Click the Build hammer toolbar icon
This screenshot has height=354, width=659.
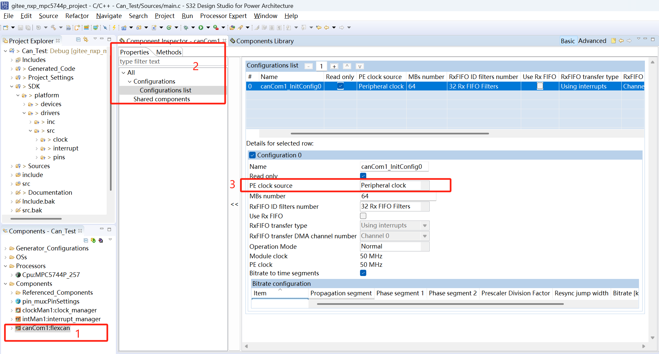click(53, 28)
